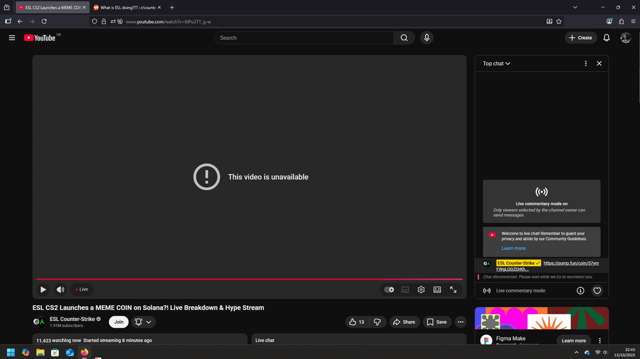Open the notifications bell
This screenshot has height=359, width=640.
pos(607,38)
